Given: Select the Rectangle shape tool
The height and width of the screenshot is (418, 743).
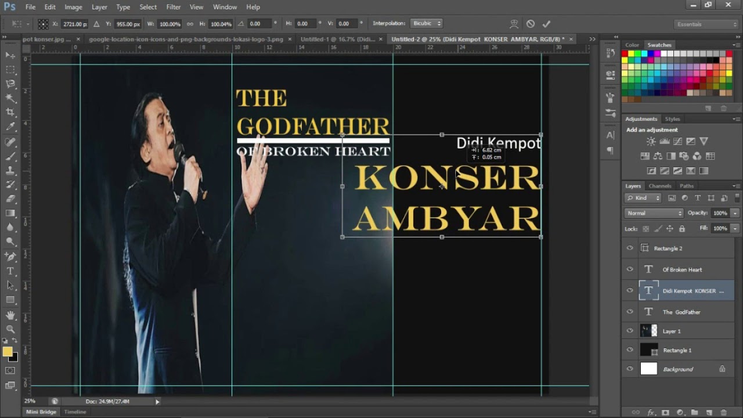Looking at the screenshot, I should point(10,300).
